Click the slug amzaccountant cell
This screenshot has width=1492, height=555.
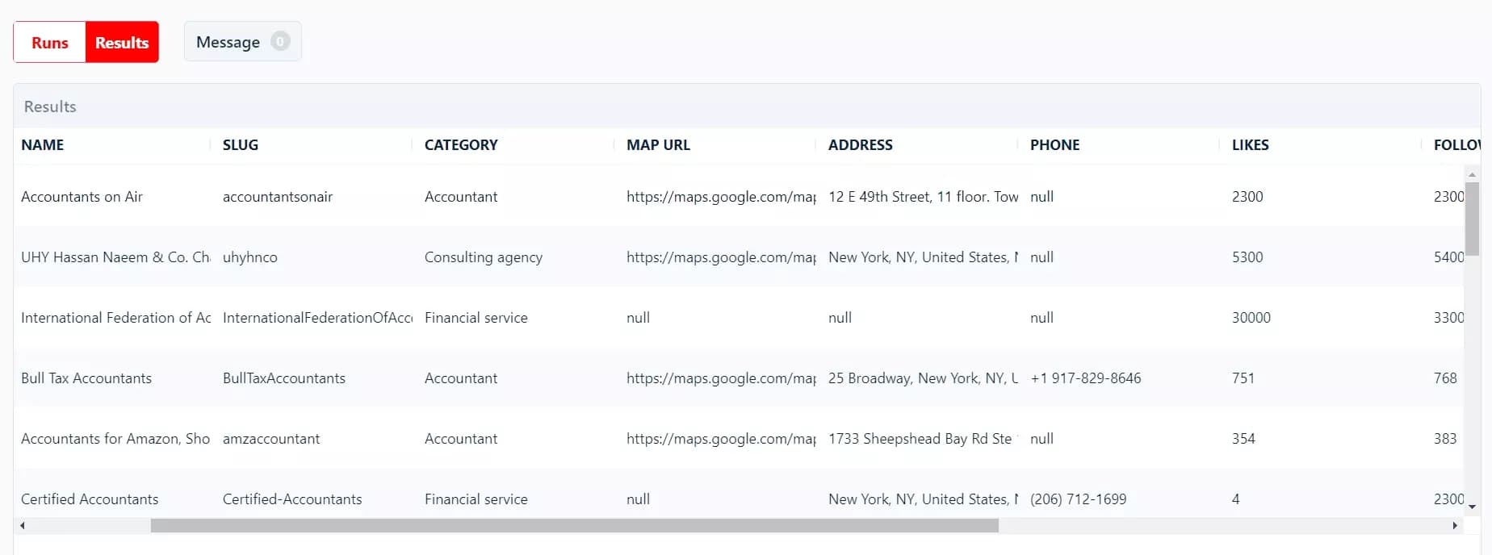271,438
